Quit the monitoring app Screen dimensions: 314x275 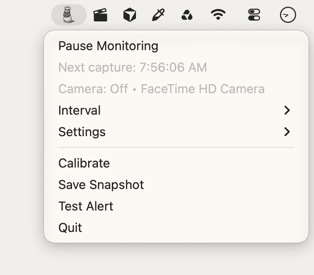(176, 228)
